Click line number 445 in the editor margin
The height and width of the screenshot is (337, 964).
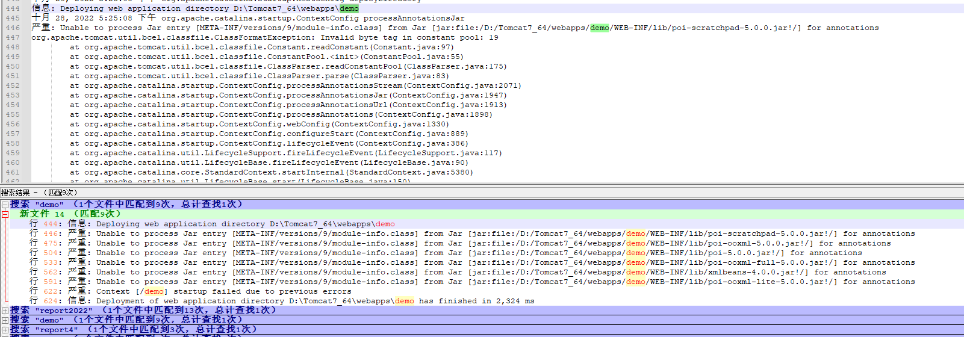coord(13,18)
